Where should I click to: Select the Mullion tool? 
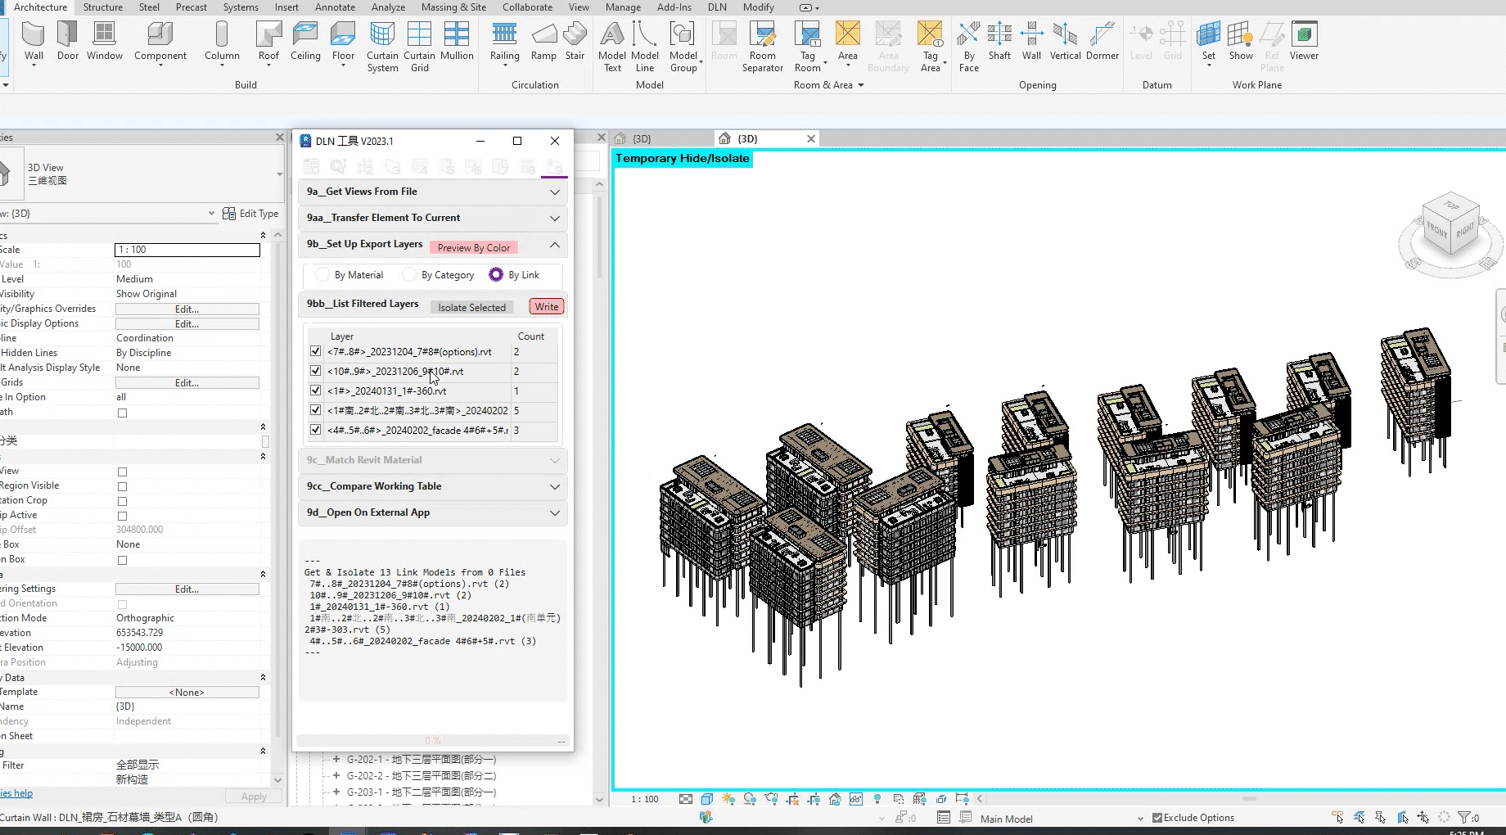tap(457, 42)
